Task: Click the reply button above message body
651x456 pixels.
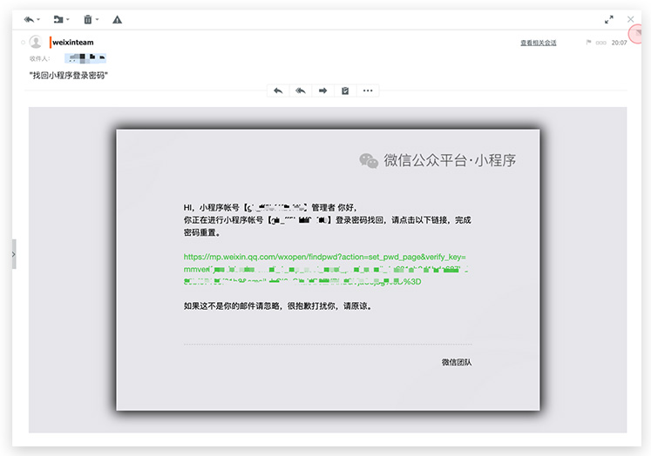Action: pos(278,91)
